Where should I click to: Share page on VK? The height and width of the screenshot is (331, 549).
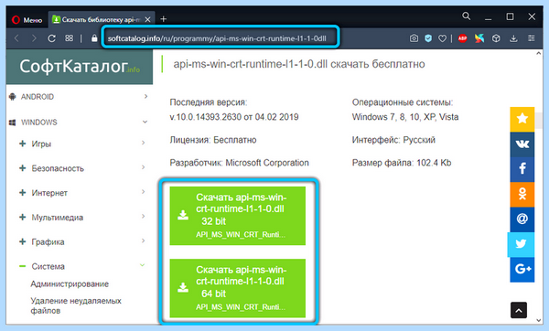coord(522,144)
